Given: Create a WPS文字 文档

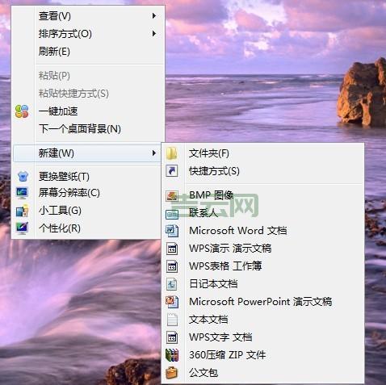Looking at the screenshot, I should click(262, 337).
